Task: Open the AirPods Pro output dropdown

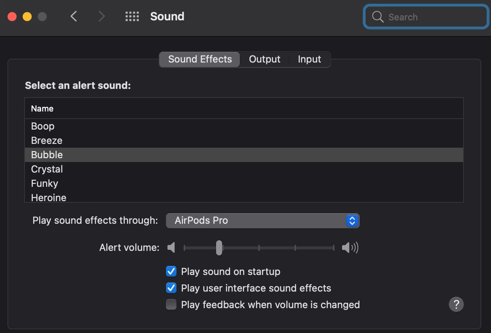Action: pyautogui.click(x=262, y=221)
